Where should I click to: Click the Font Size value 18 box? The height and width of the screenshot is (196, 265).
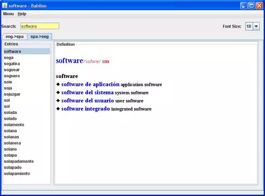249,26
